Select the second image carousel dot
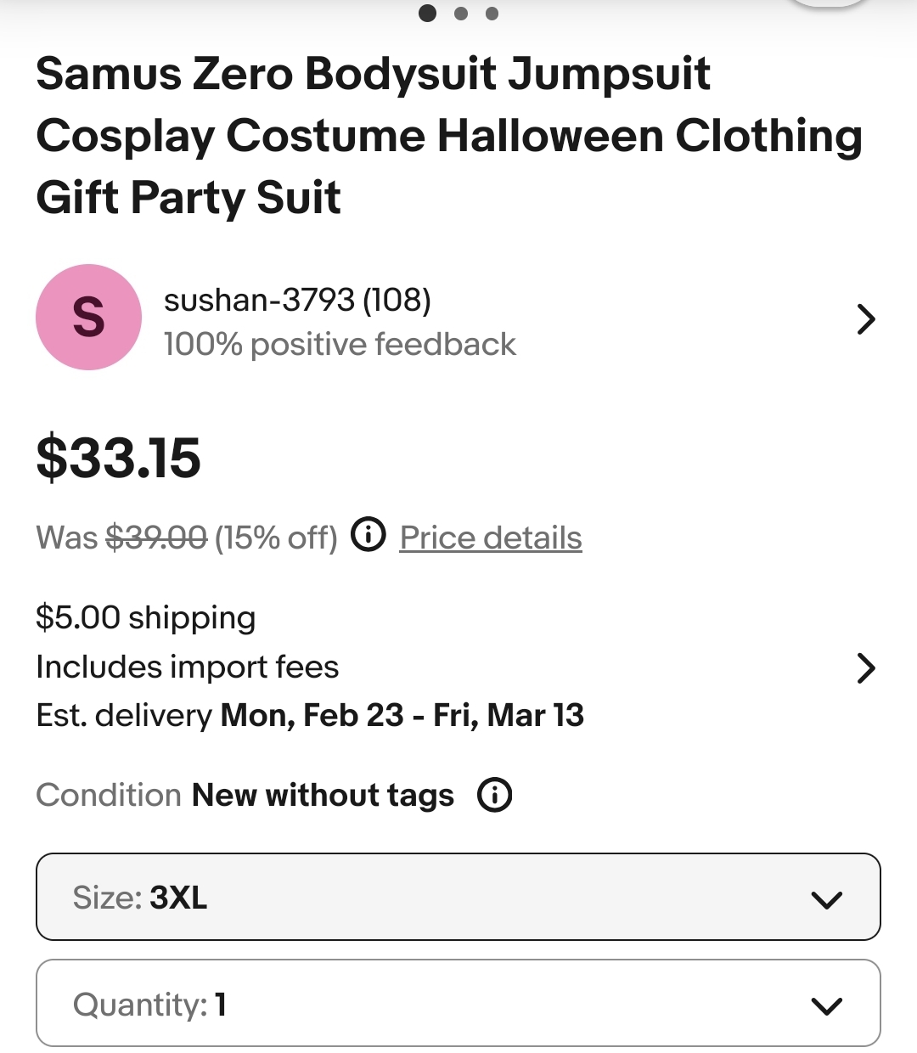 pos(461,14)
